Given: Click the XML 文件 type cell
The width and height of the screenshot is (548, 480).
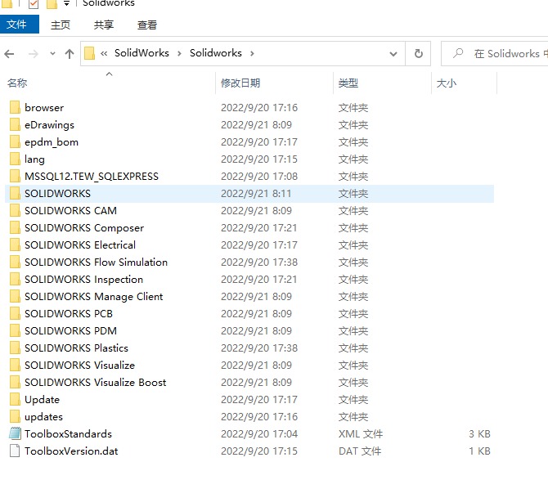Looking at the screenshot, I should point(361,434).
